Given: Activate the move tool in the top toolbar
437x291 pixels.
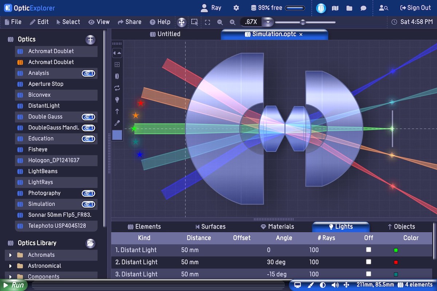Looking at the screenshot, I should click(x=181, y=22).
